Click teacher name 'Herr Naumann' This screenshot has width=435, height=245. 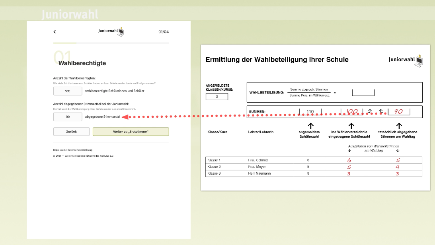[x=259, y=173]
